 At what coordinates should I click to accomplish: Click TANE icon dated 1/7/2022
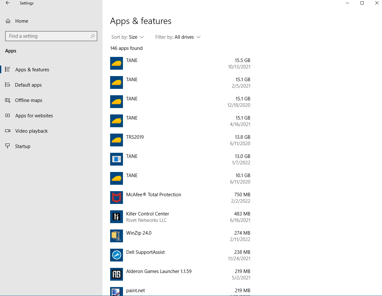pyautogui.click(x=117, y=159)
